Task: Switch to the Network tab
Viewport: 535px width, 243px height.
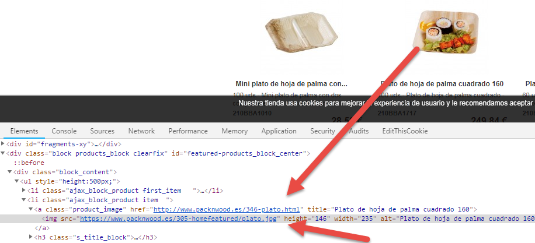Action: [x=141, y=131]
